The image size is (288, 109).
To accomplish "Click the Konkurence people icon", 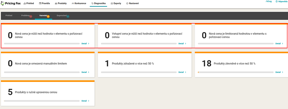I will (x=73, y=3).
